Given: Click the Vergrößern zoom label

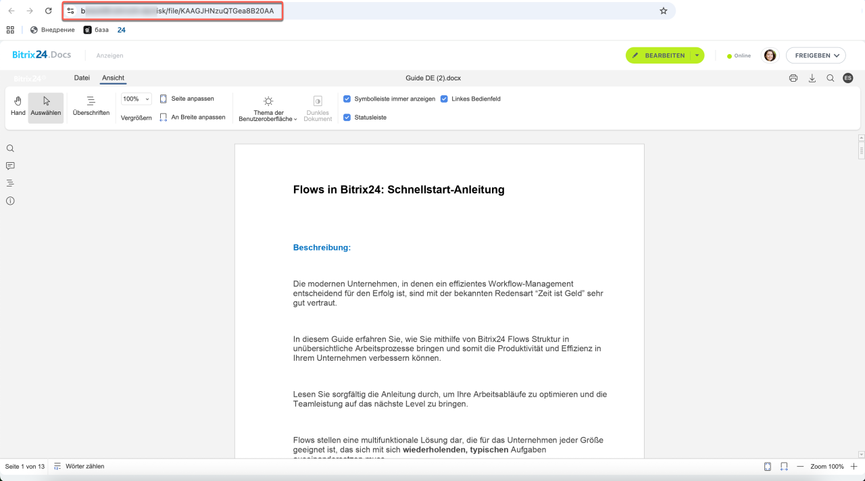Looking at the screenshot, I should click(x=136, y=118).
